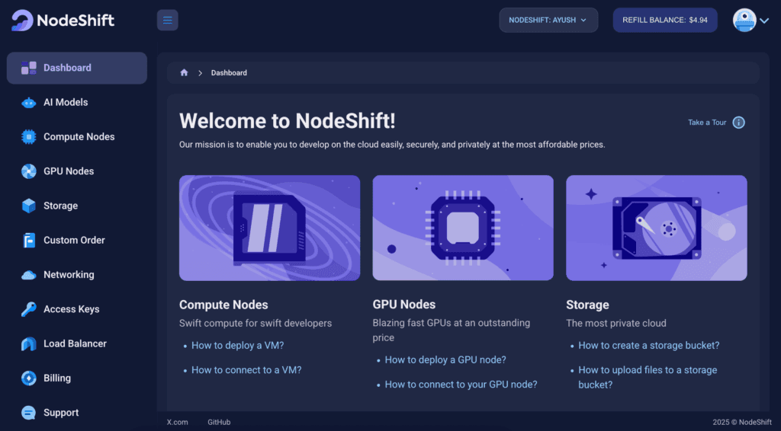Click the AI Models robot icon
This screenshot has height=431, width=781.
[28, 102]
